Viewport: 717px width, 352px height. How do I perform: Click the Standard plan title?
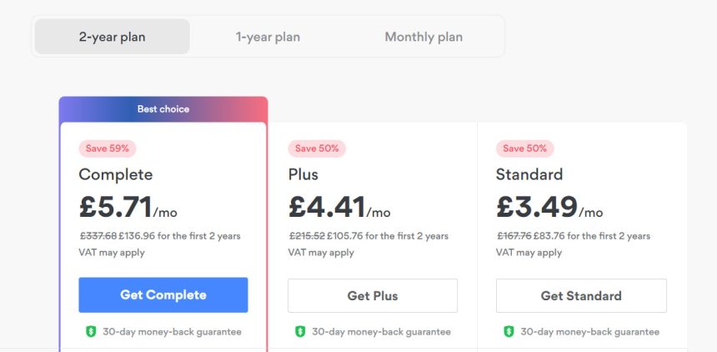529,174
